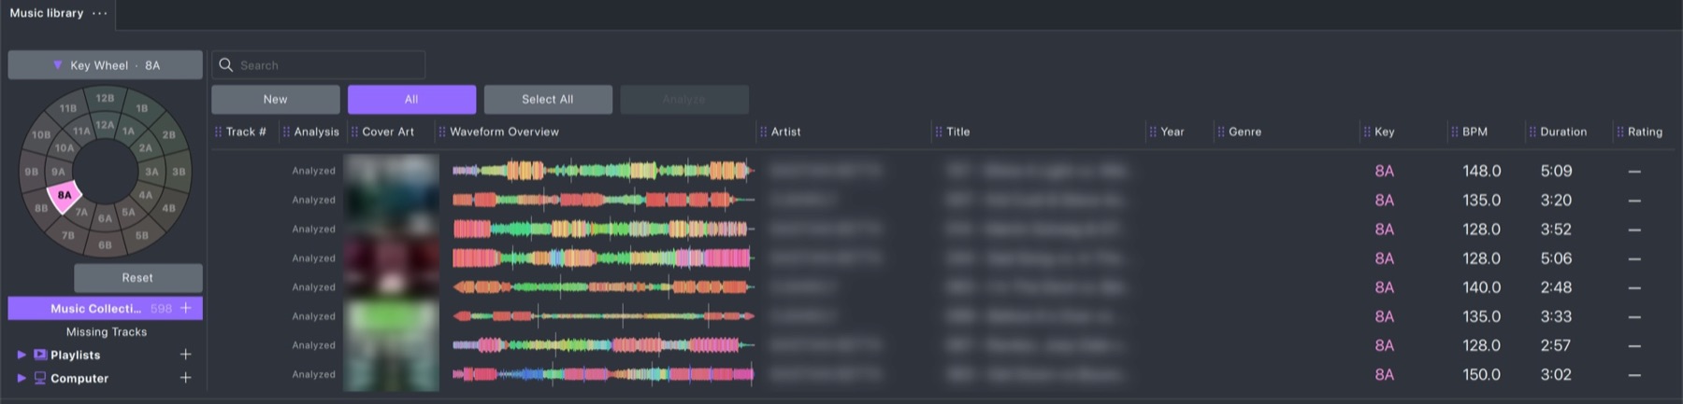Sort tracks by BPM column
Screen dimensions: 1683x404
click(1474, 132)
